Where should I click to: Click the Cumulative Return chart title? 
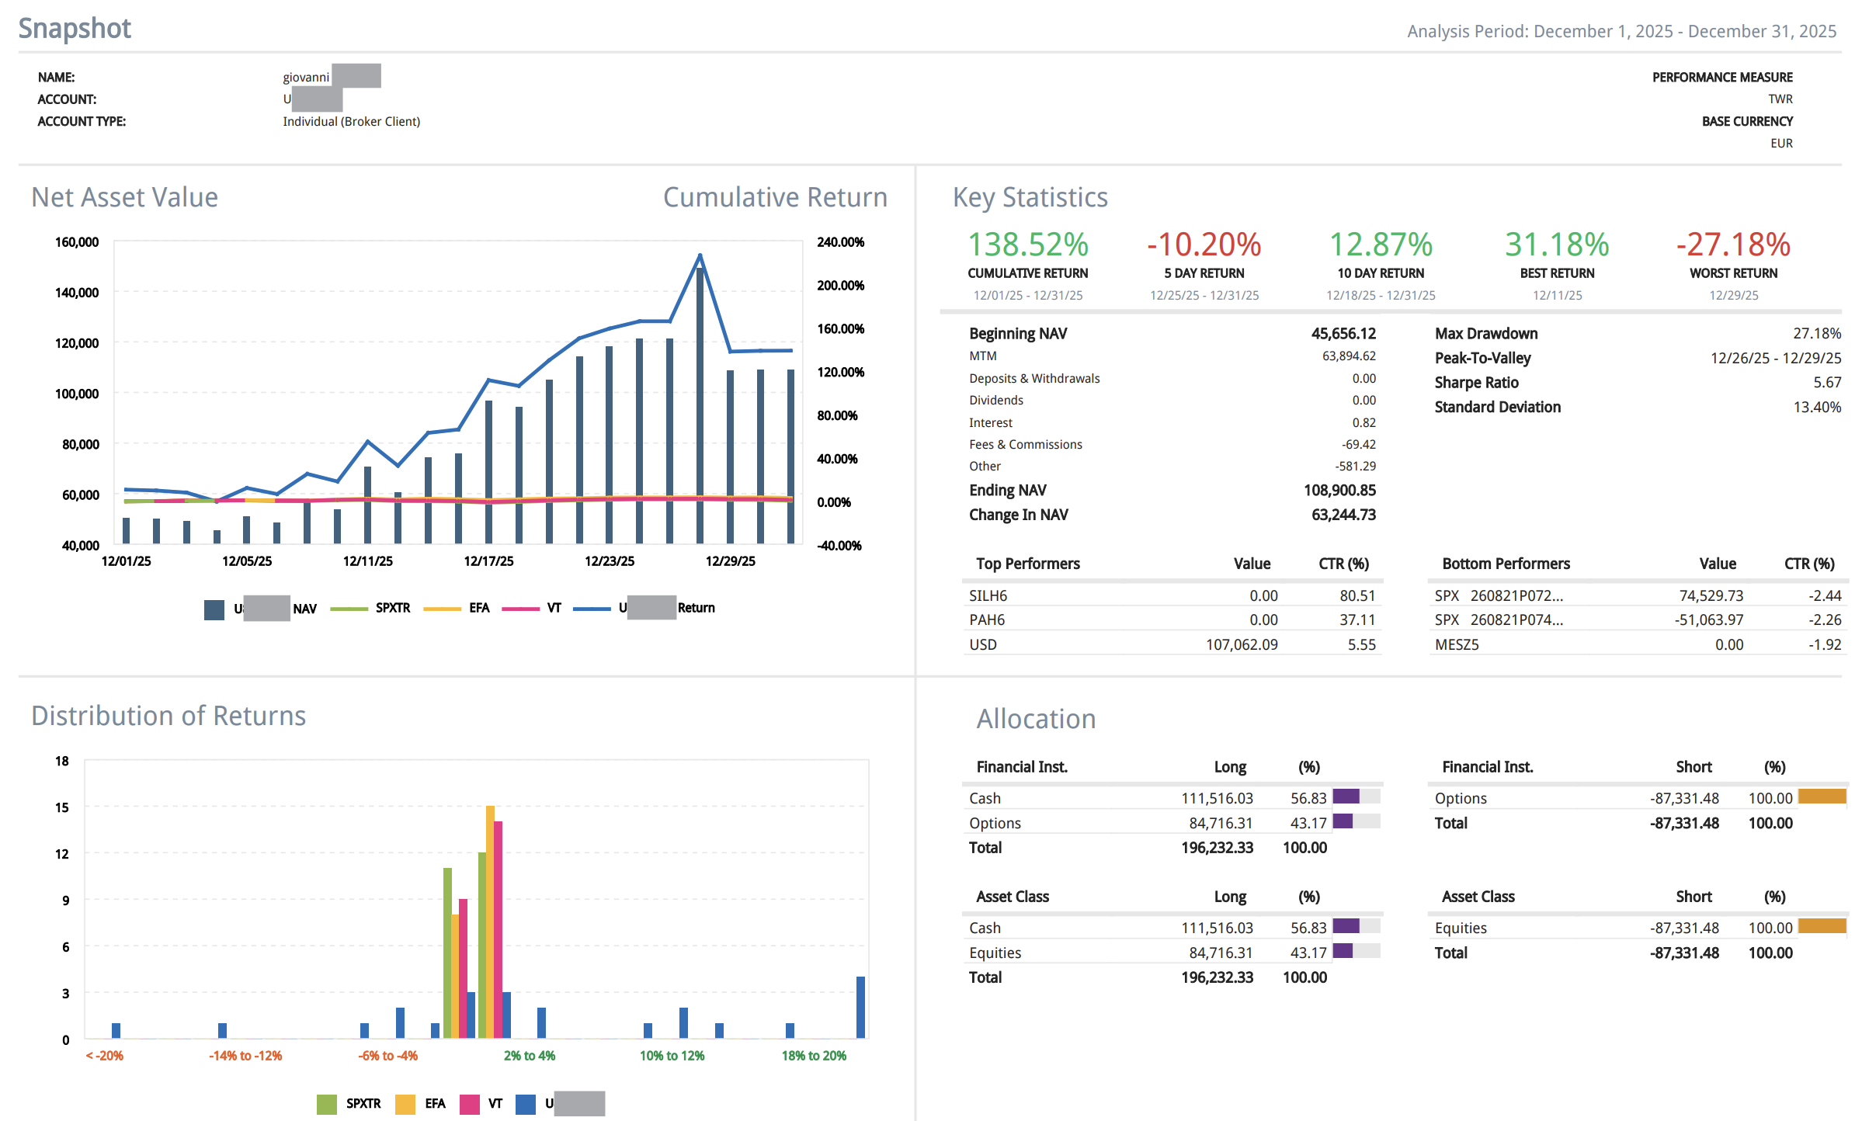tap(774, 197)
